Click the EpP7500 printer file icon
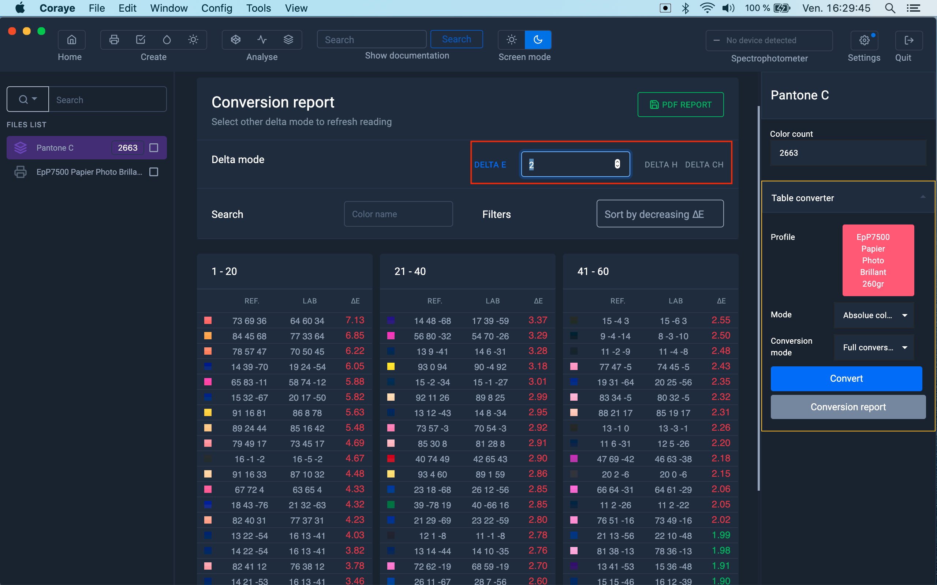 (x=20, y=172)
